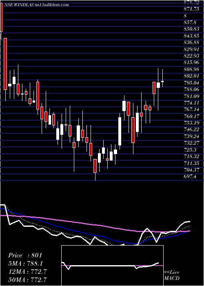
Task: Click the 781.09 price axis label
Action: pos(191,96)
